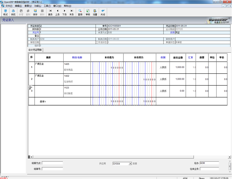Click the 科目/名称 column header link

coord(77,58)
